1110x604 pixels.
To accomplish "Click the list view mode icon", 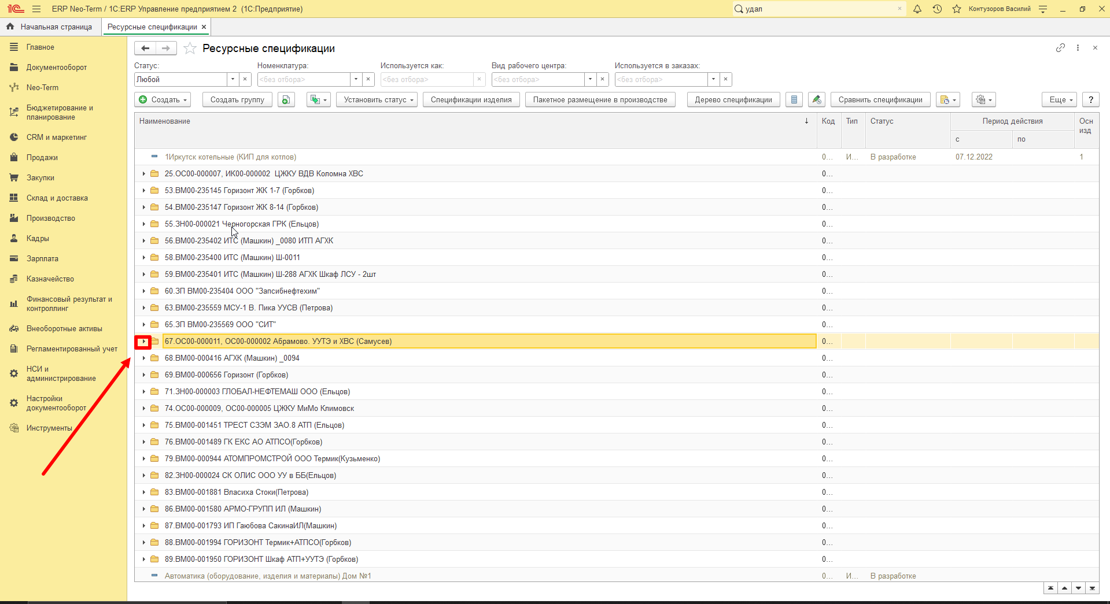I will pos(794,100).
